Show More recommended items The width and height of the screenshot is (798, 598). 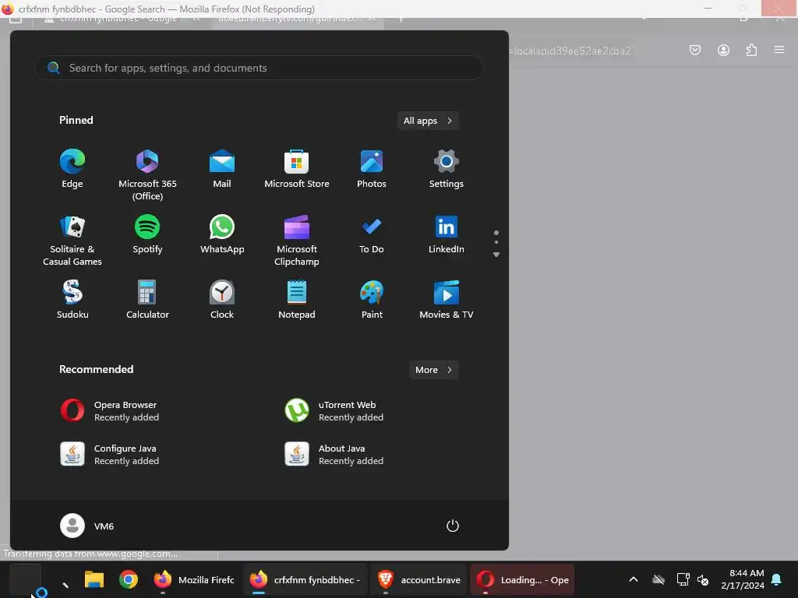[433, 370]
